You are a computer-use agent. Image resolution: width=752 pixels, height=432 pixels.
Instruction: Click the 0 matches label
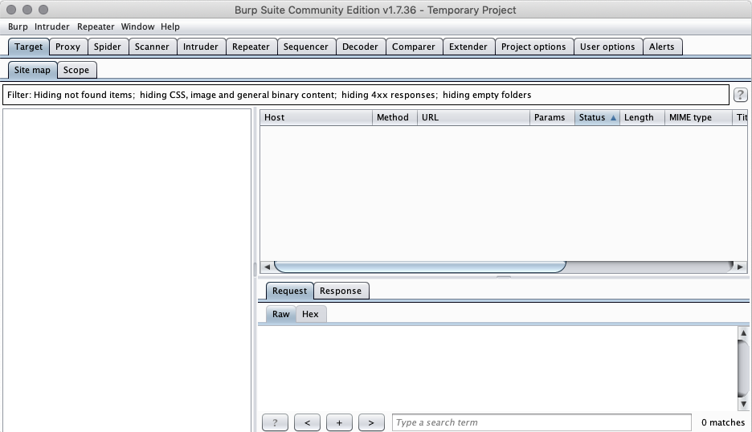(x=723, y=422)
